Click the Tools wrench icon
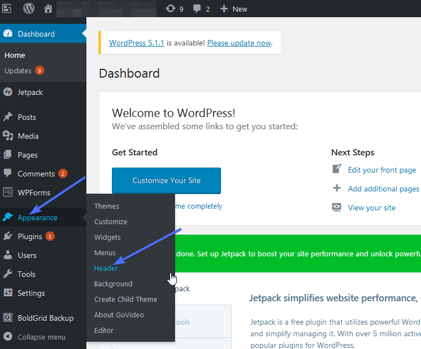 [x=8, y=274]
